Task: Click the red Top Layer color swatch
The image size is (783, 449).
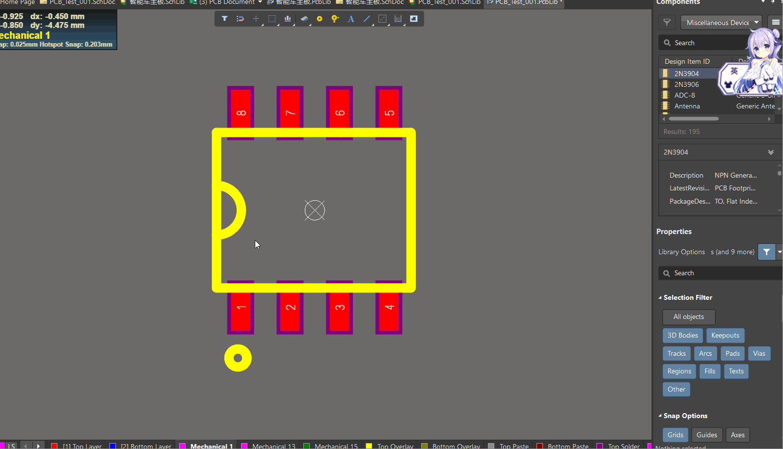Action: (54, 446)
